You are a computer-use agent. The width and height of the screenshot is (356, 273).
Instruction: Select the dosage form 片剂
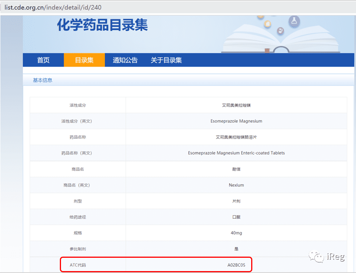pyautogui.click(x=236, y=201)
